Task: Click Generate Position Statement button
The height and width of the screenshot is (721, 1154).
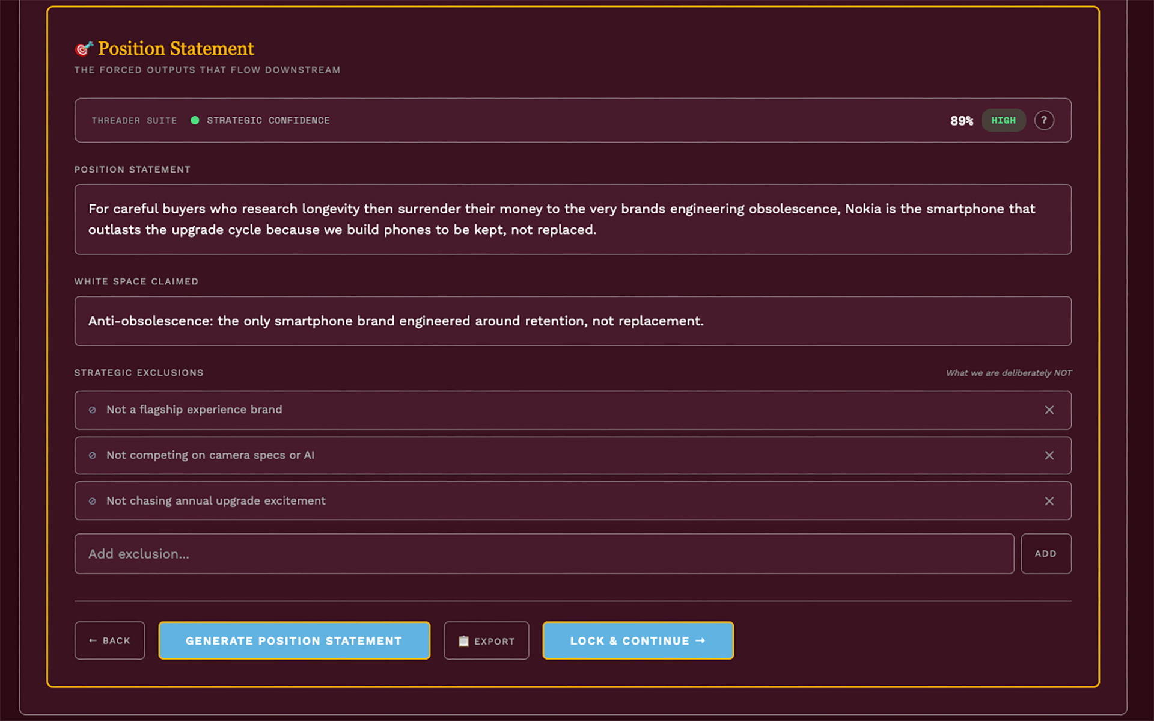Action: pos(294,640)
